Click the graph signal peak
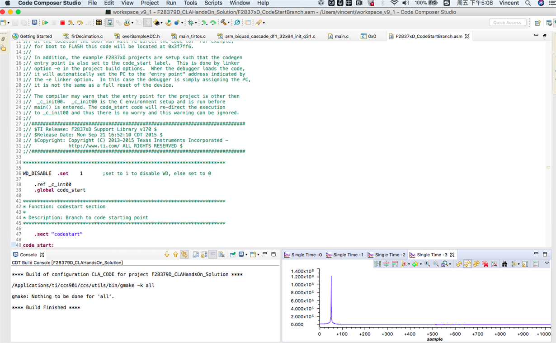Image resolution: width=556 pixels, height=343 pixels. tap(331, 277)
